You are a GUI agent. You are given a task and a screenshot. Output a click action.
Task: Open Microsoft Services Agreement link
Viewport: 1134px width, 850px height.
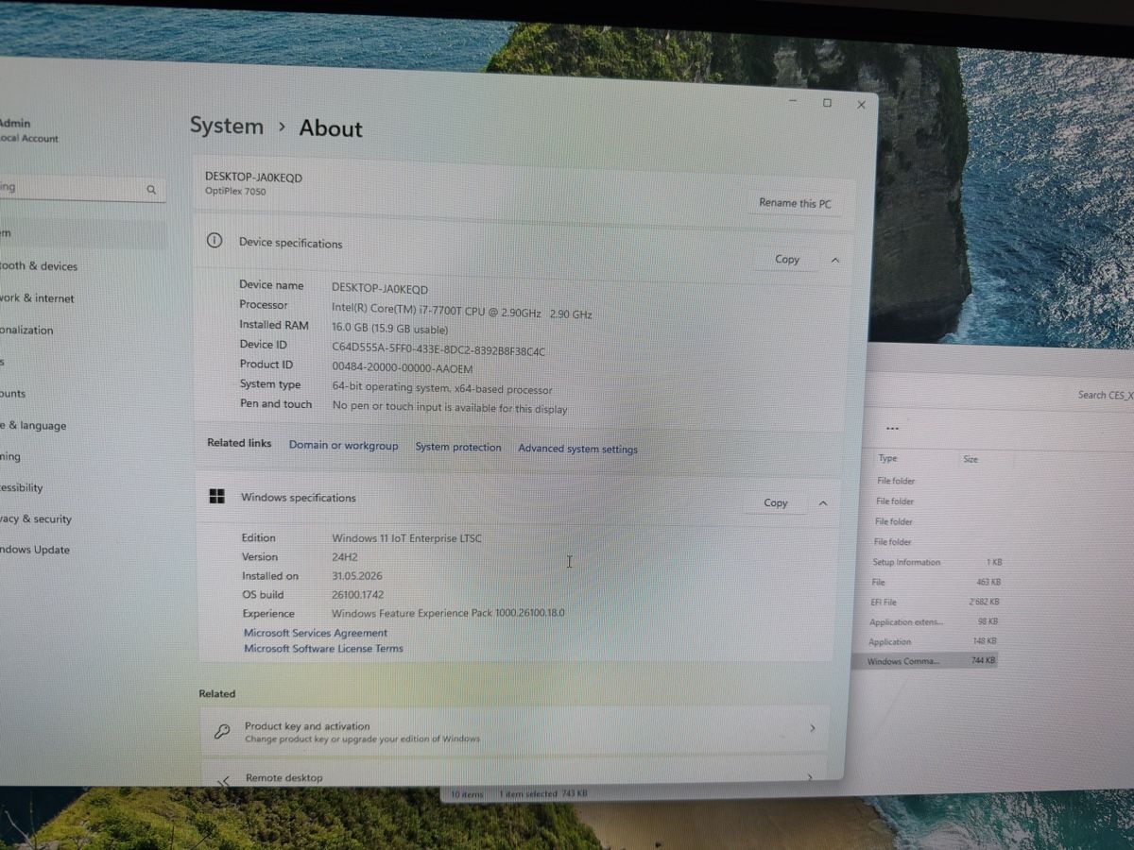(316, 633)
